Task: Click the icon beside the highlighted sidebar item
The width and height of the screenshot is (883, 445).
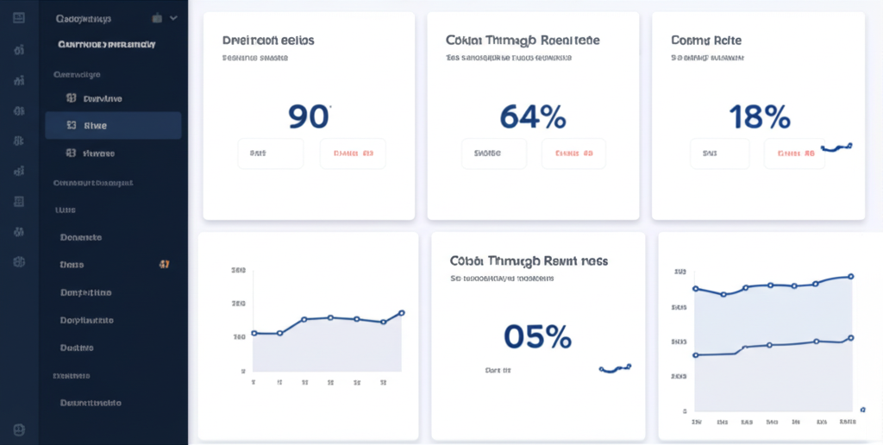Action: (72, 126)
